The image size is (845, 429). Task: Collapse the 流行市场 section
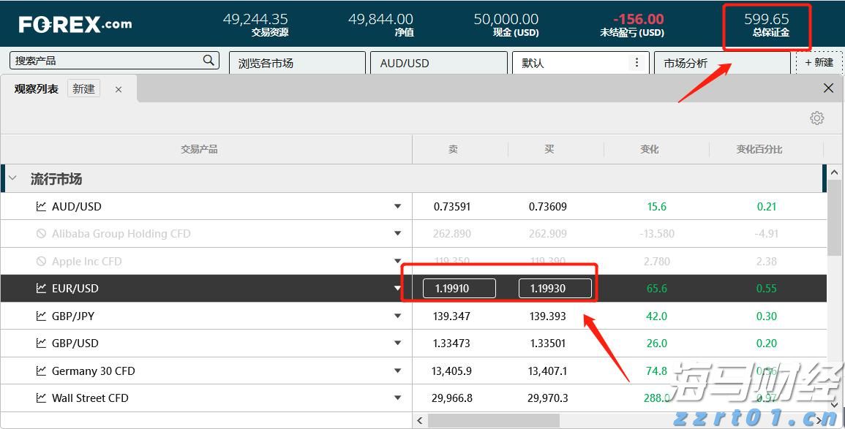(12, 178)
